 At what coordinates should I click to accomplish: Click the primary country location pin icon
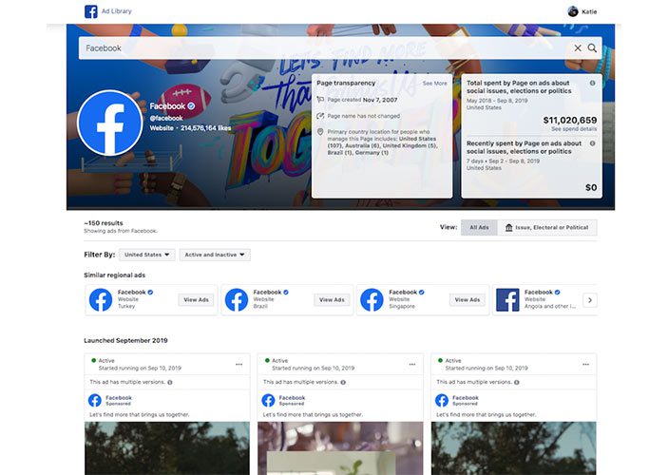(320, 132)
